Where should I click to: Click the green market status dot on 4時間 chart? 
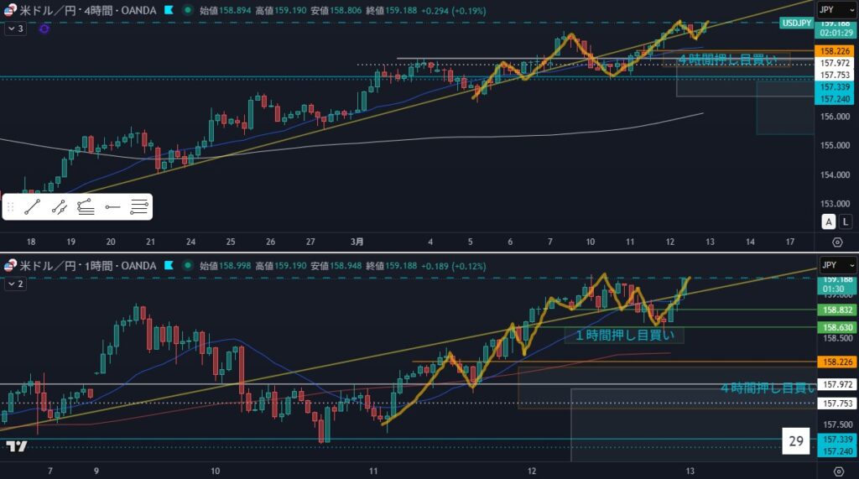pyautogui.click(x=185, y=10)
